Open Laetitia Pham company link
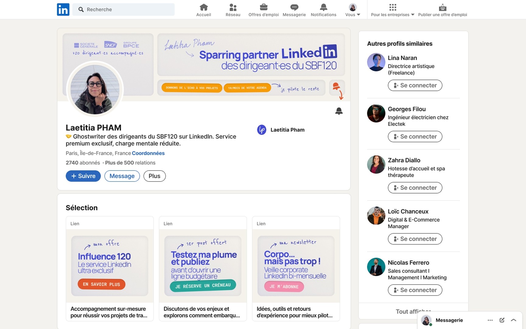This screenshot has width=526, height=329. point(287,130)
